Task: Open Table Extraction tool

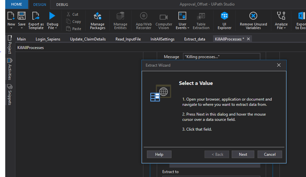Action: 201,21
